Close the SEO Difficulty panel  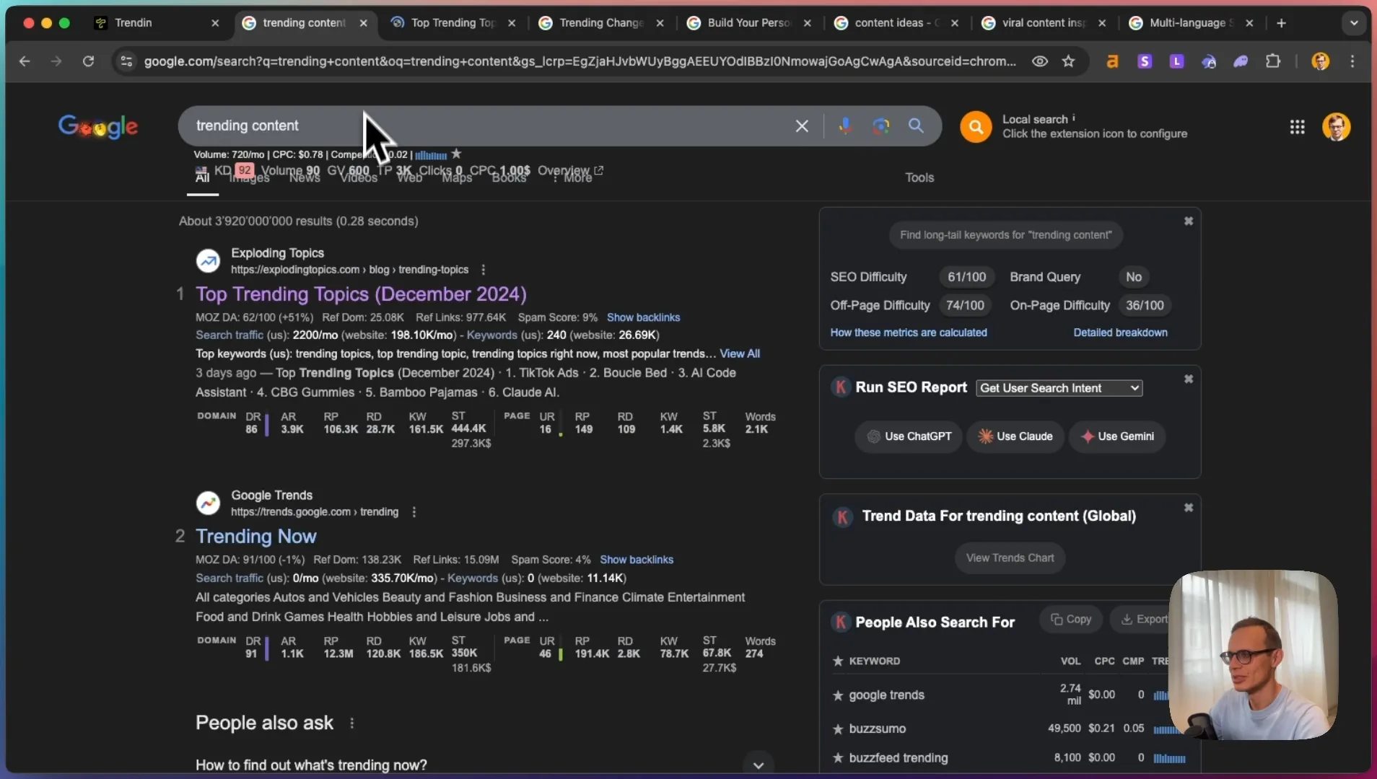1189,221
